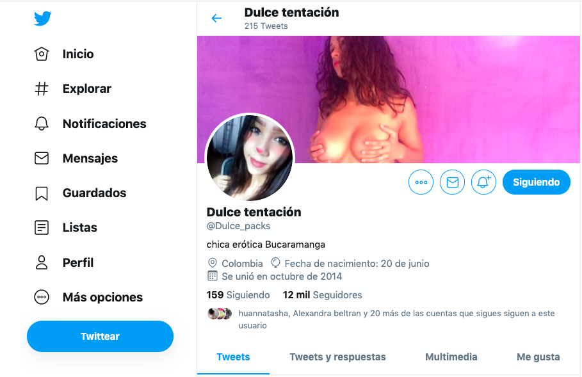Screen dimensions: 582x377
Task: Expand Más opciones menu
Action: tap(88, 297)
